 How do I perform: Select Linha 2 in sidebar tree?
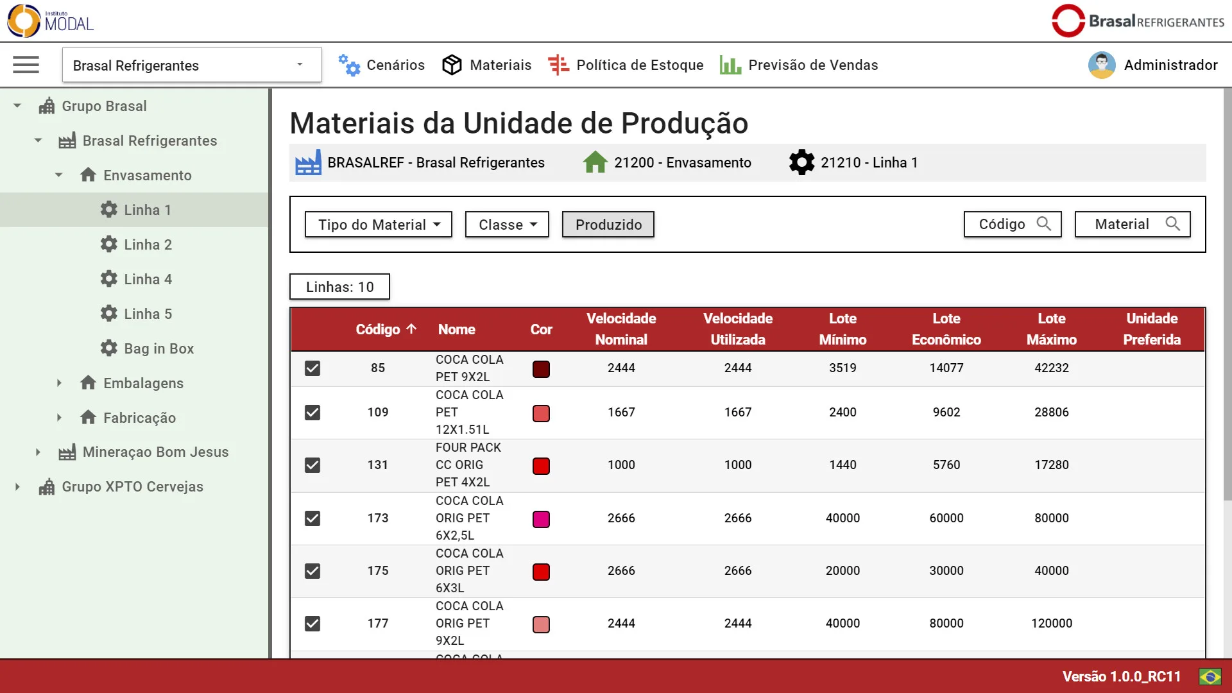tap(148, 244)
